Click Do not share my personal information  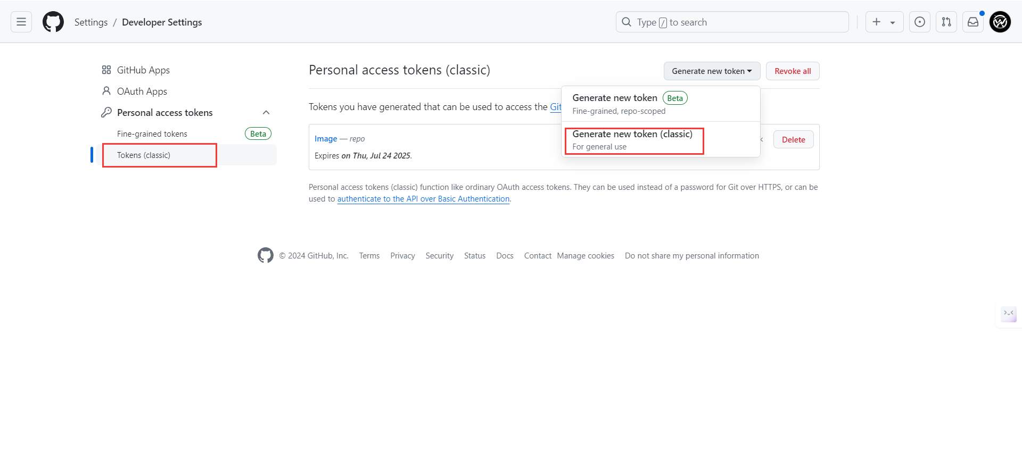coord(692,256)
